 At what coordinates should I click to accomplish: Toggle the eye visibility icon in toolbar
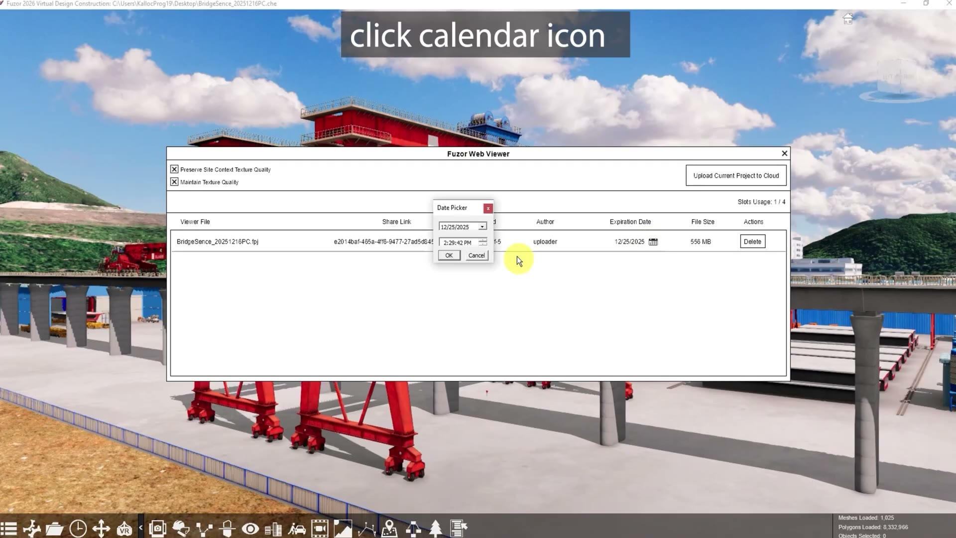[x=250, y=529]
